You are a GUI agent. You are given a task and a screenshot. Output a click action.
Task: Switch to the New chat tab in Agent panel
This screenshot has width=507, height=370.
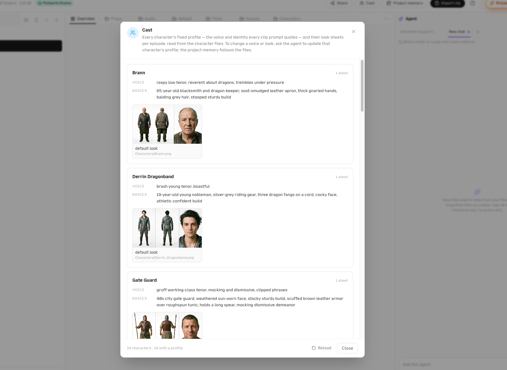457,32
